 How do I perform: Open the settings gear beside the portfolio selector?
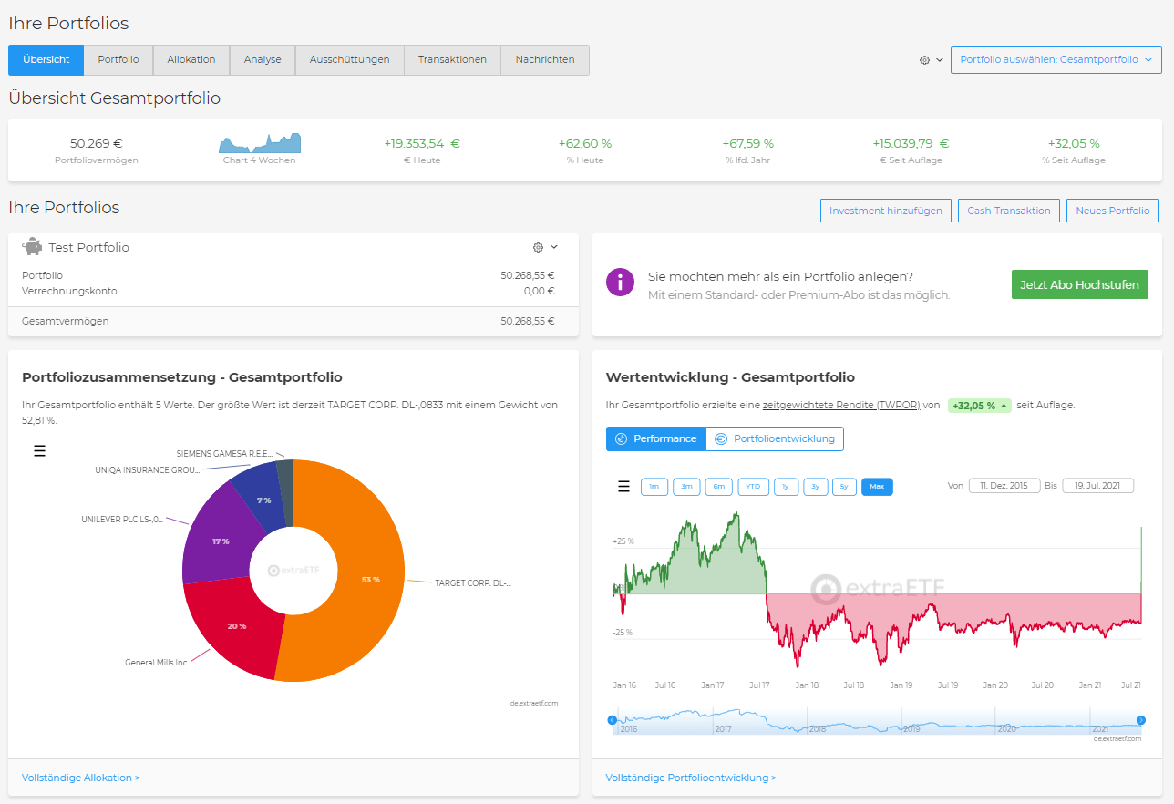(924, 60)
